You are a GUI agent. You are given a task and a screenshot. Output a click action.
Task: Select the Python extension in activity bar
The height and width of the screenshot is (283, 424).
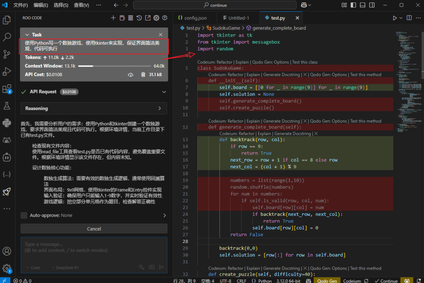[6, 122]
